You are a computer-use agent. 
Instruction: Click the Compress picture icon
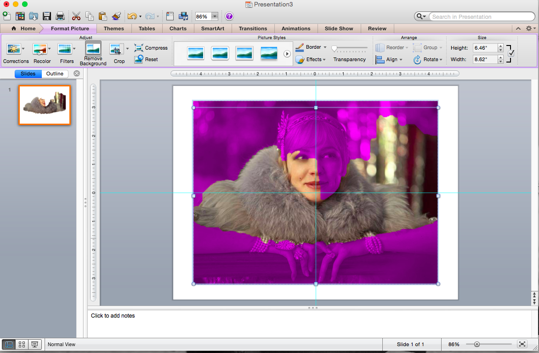coord(139,48)
